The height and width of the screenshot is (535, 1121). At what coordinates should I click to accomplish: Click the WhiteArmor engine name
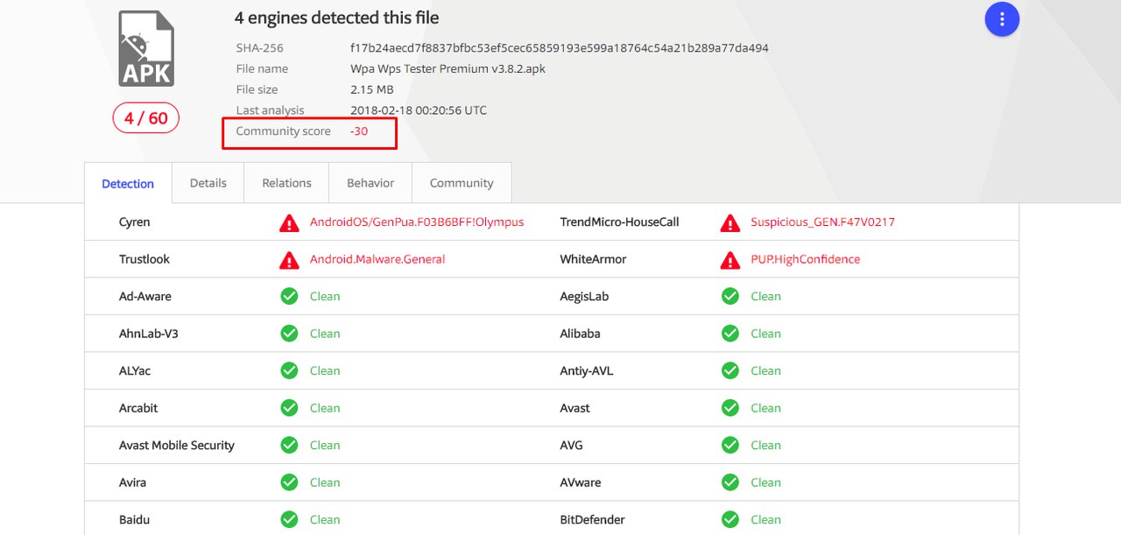click(x=593, y=259)
